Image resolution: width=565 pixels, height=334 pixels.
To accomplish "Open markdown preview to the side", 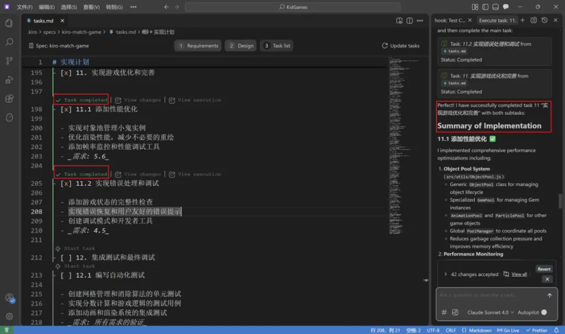I will 399,21.
